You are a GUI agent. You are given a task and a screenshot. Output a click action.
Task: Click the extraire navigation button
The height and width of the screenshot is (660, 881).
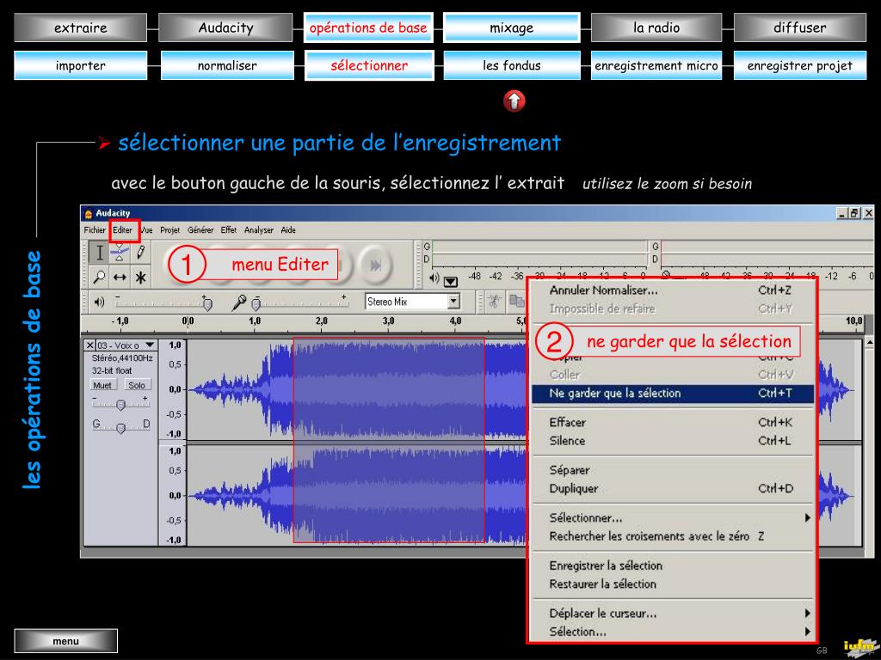point(80,27)
